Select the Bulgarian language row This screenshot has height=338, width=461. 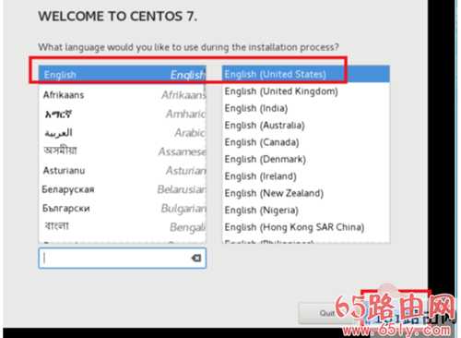tap(123, 208)
